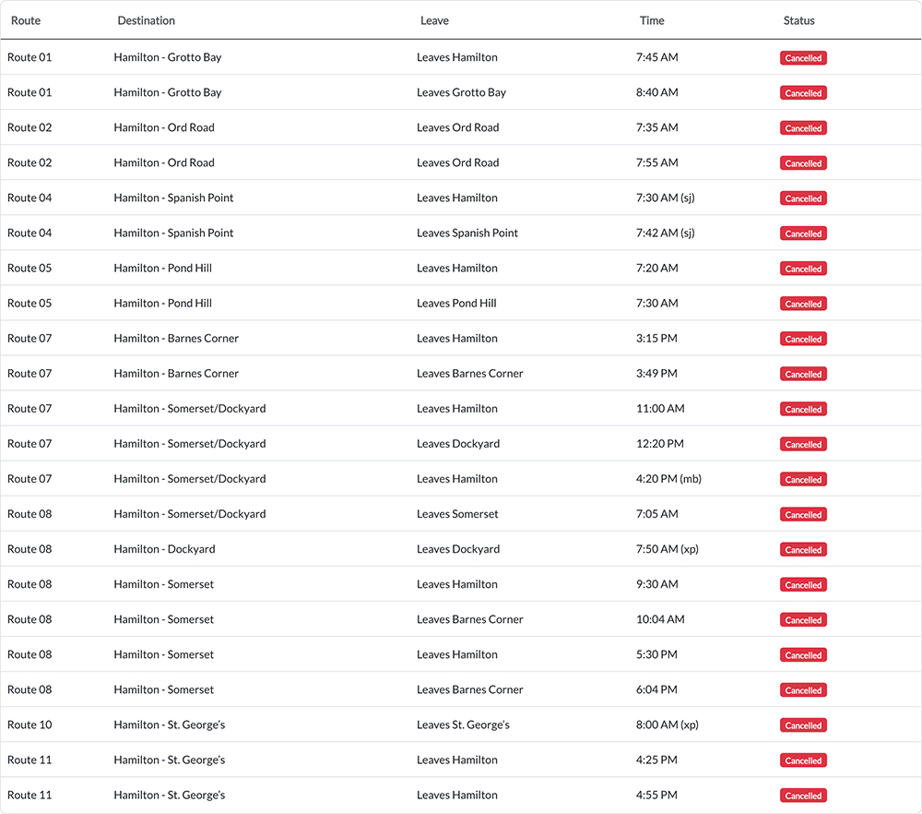The width and height of the screenshot is (922, 814).
Task: Click Cancelled badge for 8:40 AM Grotto Bay
Action: [x=803, y=93]
